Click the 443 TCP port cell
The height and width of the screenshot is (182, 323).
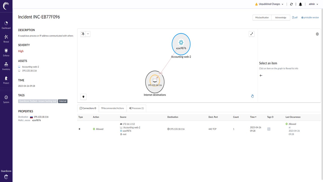pyautogui.click(x=212, y=129)
